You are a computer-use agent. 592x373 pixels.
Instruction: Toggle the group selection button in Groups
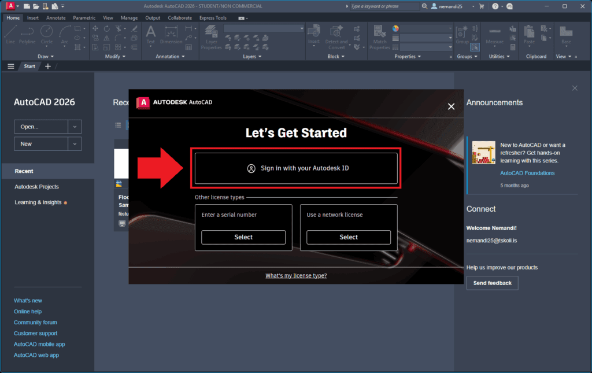(x=475, y=47)
